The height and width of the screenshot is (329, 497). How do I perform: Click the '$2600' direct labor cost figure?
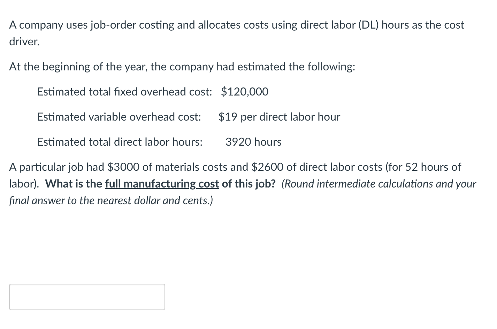[x=268, y=167]
